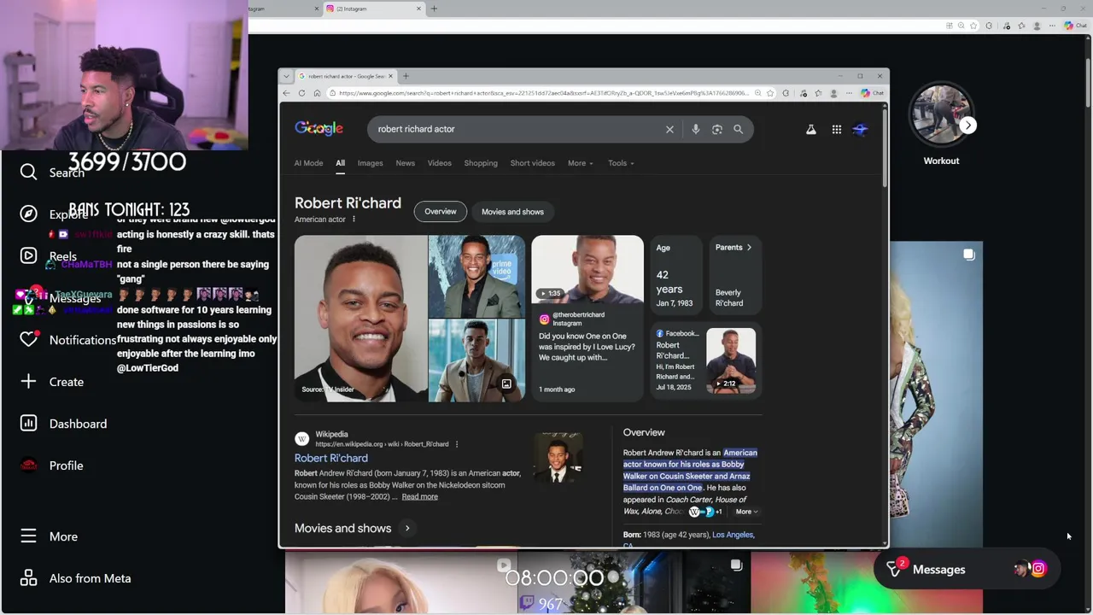Open the More hamburger menu
Image resolution: width=1093 pixels, height=615 pixels.
[50, 536]
